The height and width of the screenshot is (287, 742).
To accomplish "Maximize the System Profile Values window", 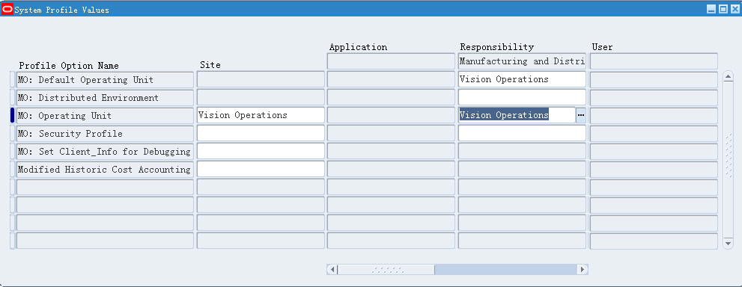I will 723,9.
